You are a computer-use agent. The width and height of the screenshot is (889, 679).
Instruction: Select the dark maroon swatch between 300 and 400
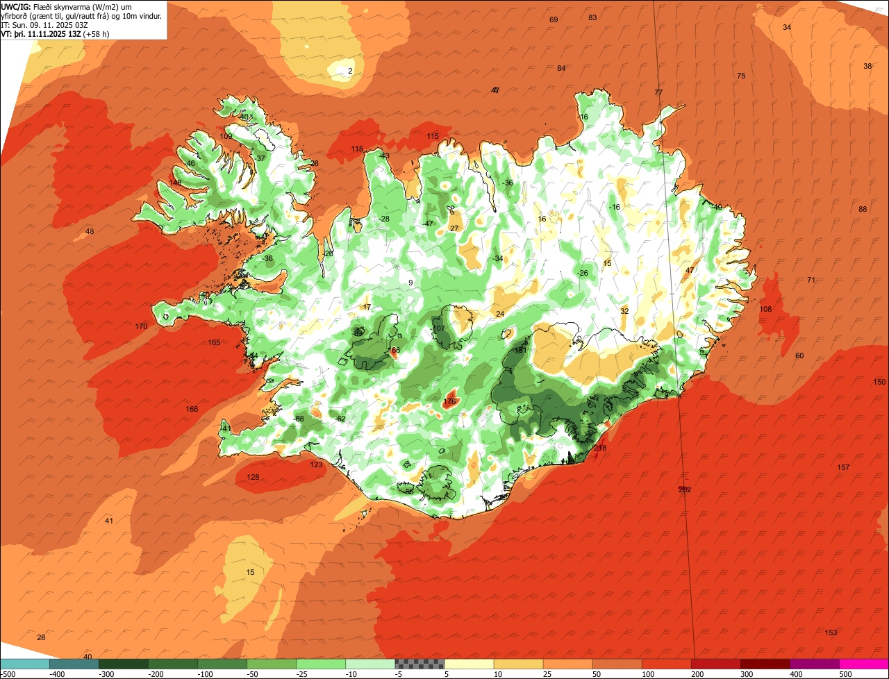pos(765,664)
